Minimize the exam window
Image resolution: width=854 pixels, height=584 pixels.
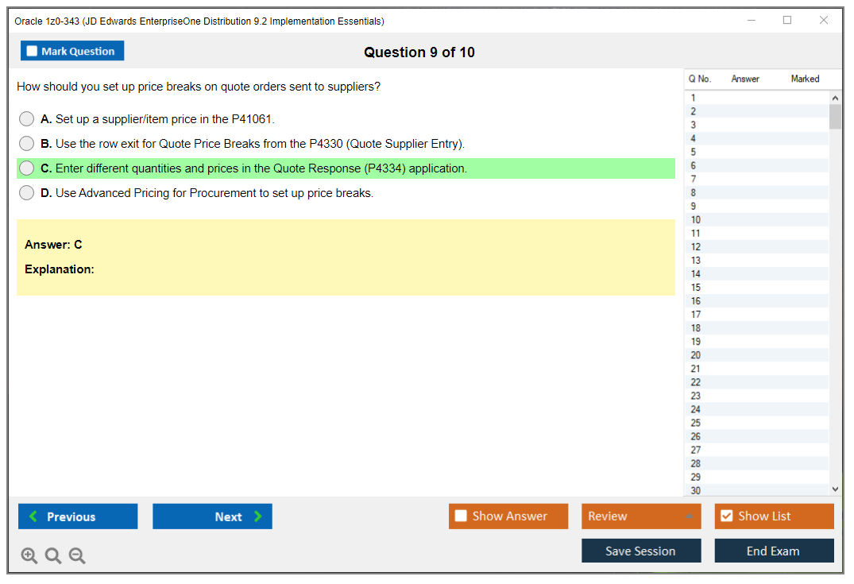pos(752,21)
